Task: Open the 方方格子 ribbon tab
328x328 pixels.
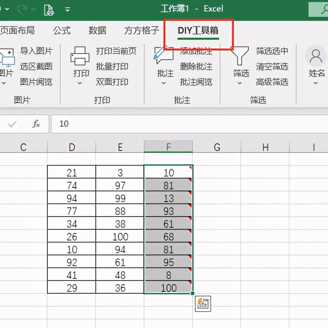Action: point(142,31)
